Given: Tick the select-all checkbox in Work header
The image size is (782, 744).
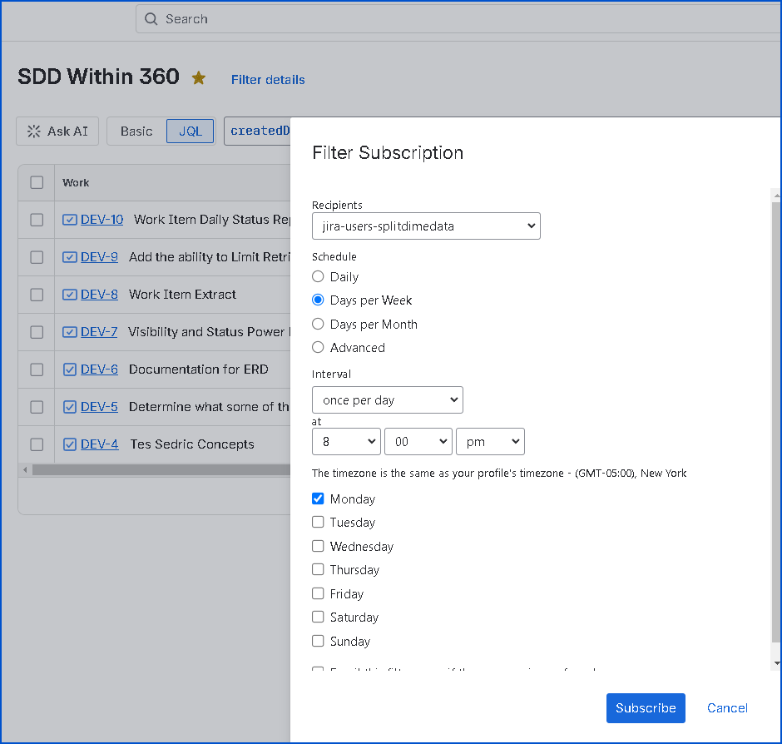Looking at the screenshot, I should click(37, 182).
